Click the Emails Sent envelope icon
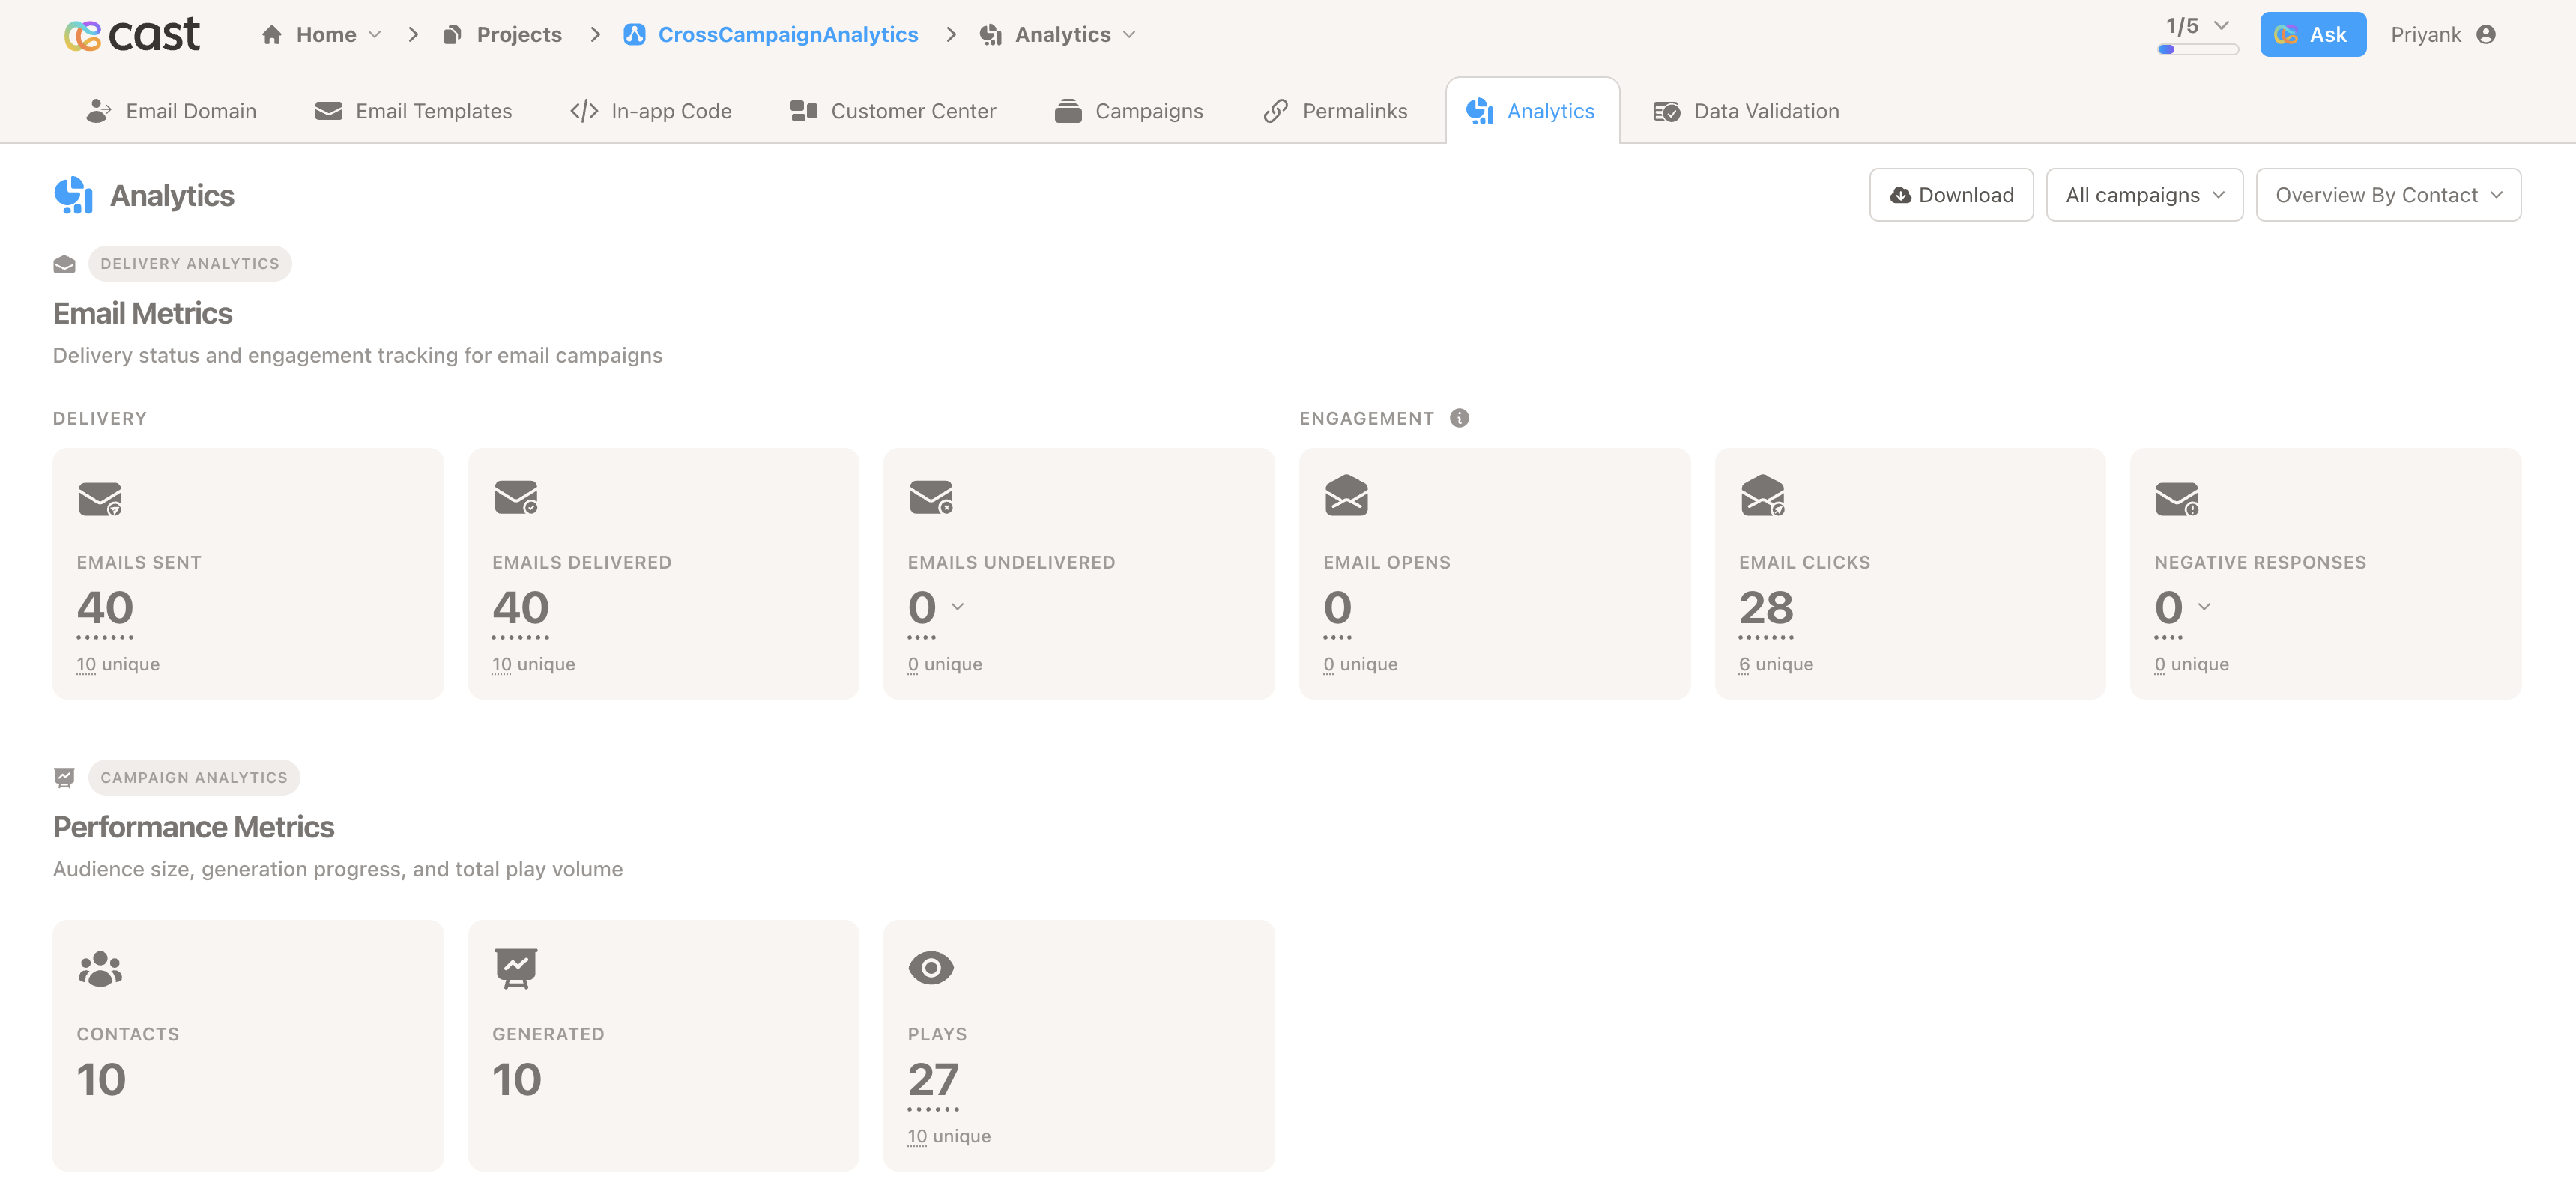 100,498
